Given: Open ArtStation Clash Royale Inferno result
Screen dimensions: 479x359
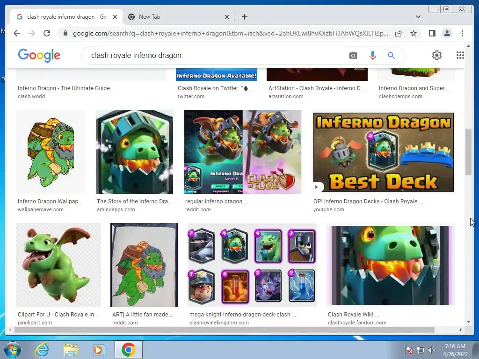Looking at the screenshot, I should coord(316,88).
